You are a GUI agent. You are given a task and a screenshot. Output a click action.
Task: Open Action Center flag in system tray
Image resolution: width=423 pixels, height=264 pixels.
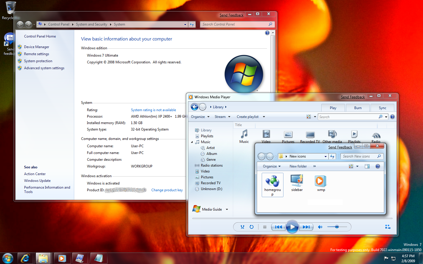pyautogui.click(x=386, y=258)
